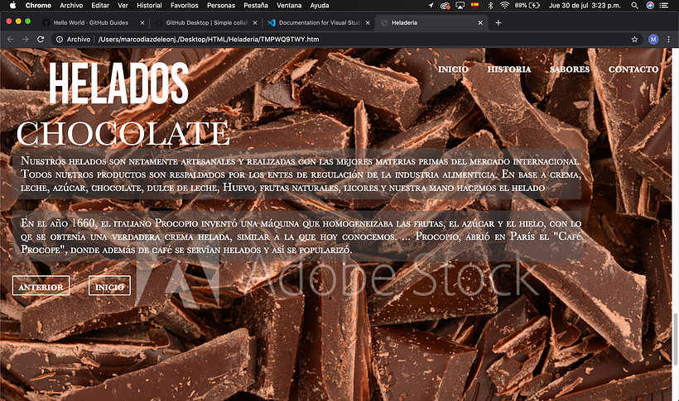679x401 pixels.
Task: Click the ANTERIOR button
Action: tap(41, 285)
